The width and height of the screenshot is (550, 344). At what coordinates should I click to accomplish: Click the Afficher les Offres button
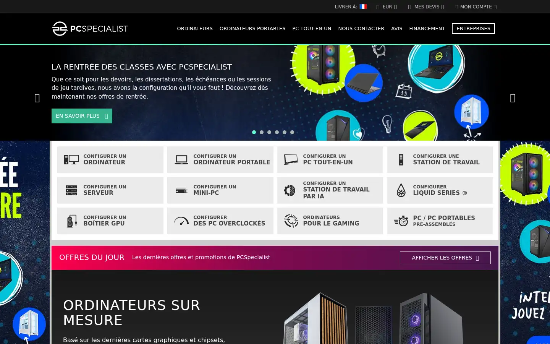(445, 258)
